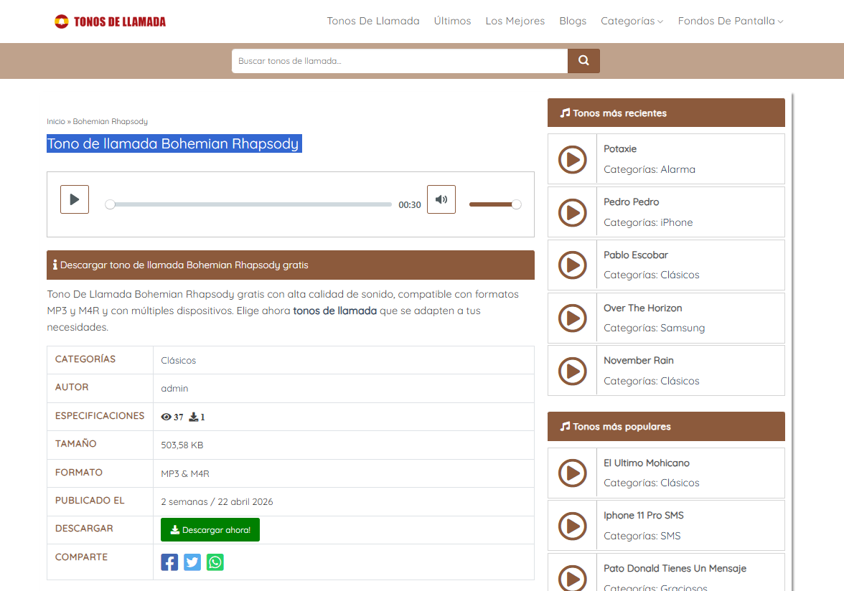Play the Bohemian Rhapsody ringtone

[x=75, y=199]
